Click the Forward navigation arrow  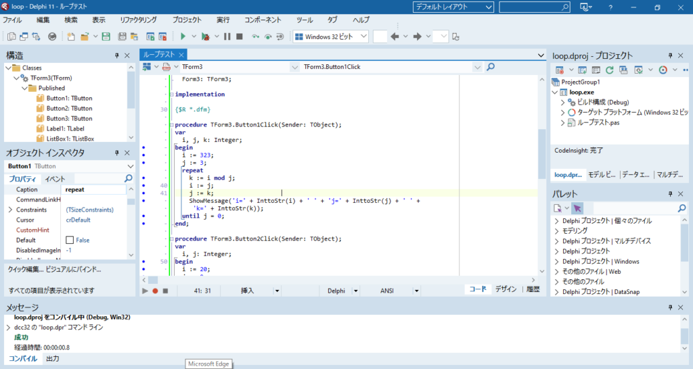pos(417,36)
